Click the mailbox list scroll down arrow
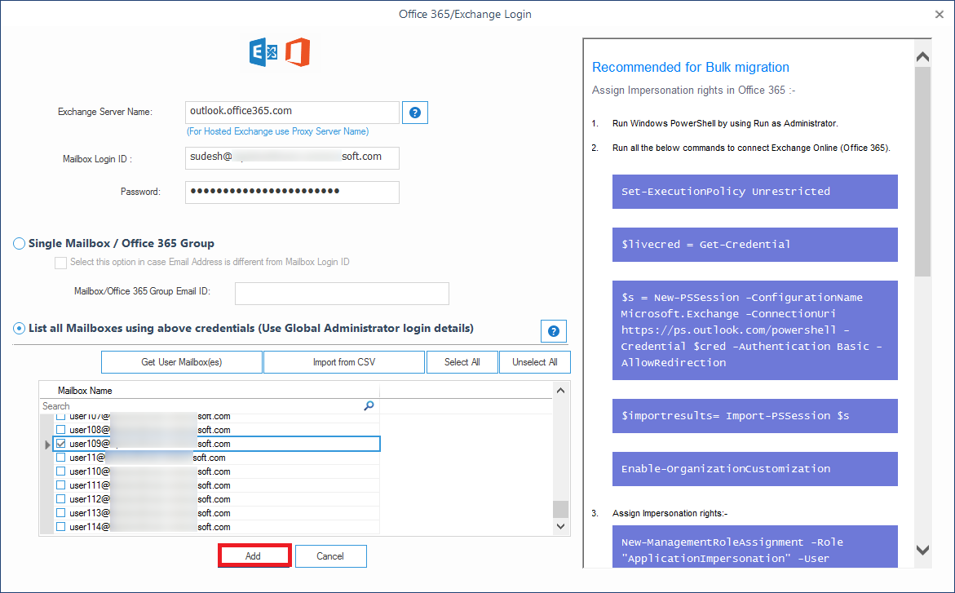 (x=561, y=526)
